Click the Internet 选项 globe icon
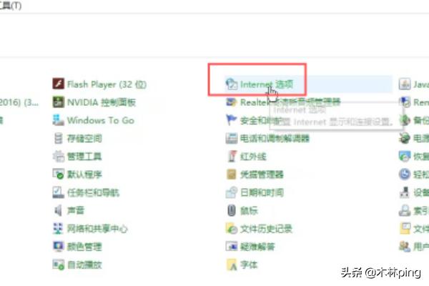The width and height of the screenshot is (429, 286). coord(232,84)
